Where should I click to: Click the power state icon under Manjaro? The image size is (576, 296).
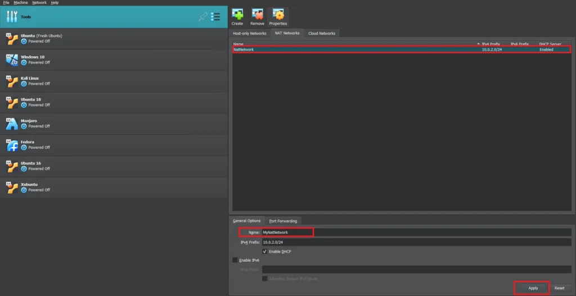[24, 126]
